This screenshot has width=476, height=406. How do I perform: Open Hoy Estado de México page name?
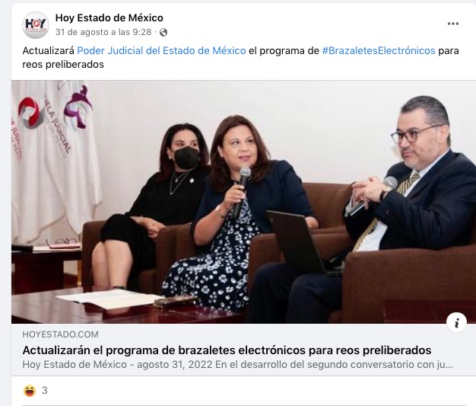point(109,18)
